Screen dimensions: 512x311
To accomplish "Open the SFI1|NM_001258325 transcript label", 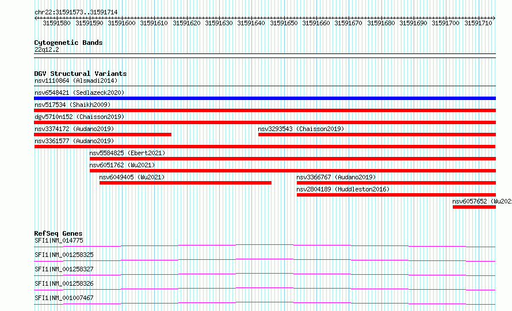I will coord(64,255).
